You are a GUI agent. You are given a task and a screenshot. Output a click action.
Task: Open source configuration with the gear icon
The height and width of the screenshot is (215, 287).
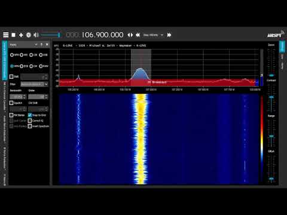(x=29, y=35)
